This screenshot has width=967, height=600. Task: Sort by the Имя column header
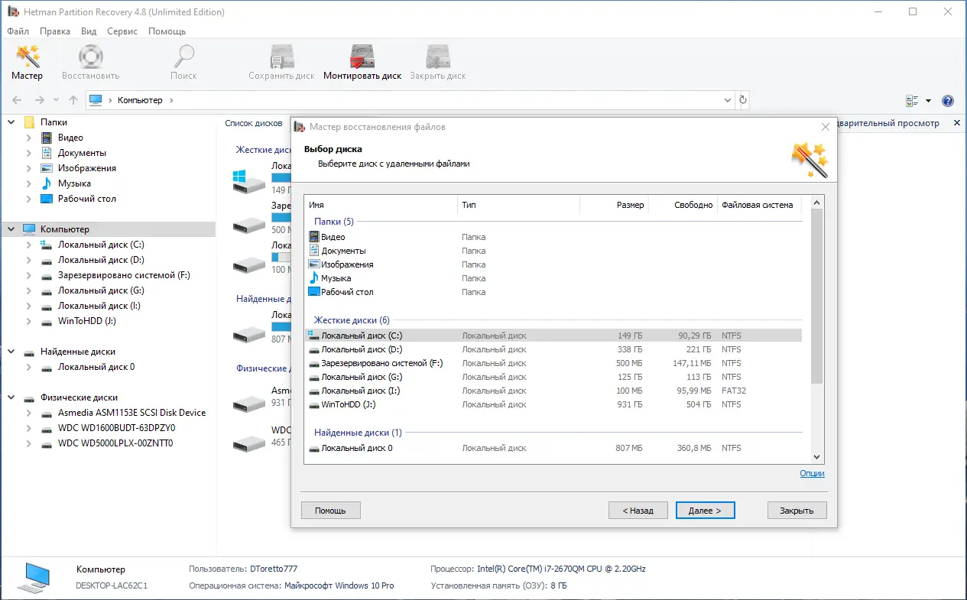coord(381,205)
